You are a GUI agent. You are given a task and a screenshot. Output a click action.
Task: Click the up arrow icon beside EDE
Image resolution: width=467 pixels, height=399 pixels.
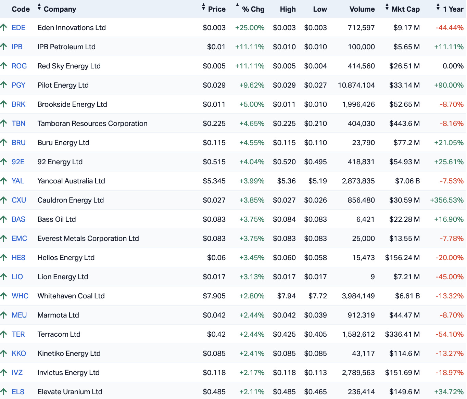click(3, 27)
